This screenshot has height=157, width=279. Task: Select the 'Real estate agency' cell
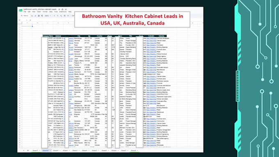(162, 139)
